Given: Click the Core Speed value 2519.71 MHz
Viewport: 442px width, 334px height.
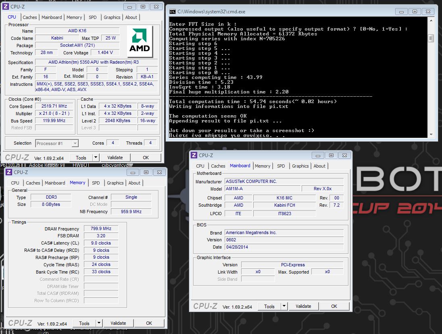Looking at the screenshot, I should [x=54, y=106].
